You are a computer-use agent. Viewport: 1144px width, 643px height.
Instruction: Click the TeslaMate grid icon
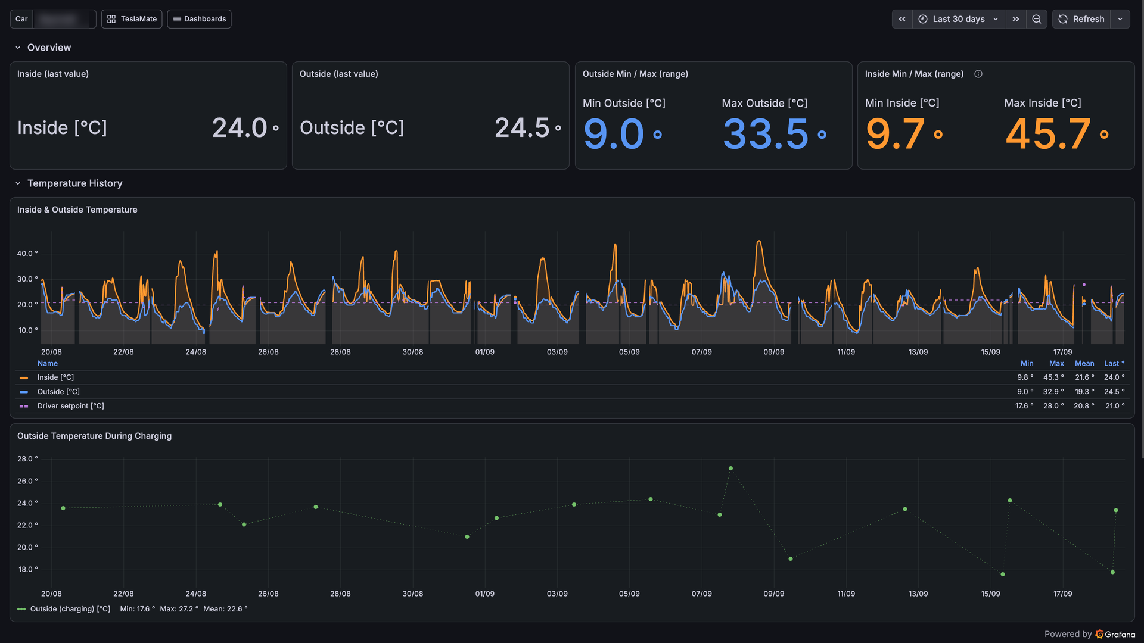pos(111,19)
